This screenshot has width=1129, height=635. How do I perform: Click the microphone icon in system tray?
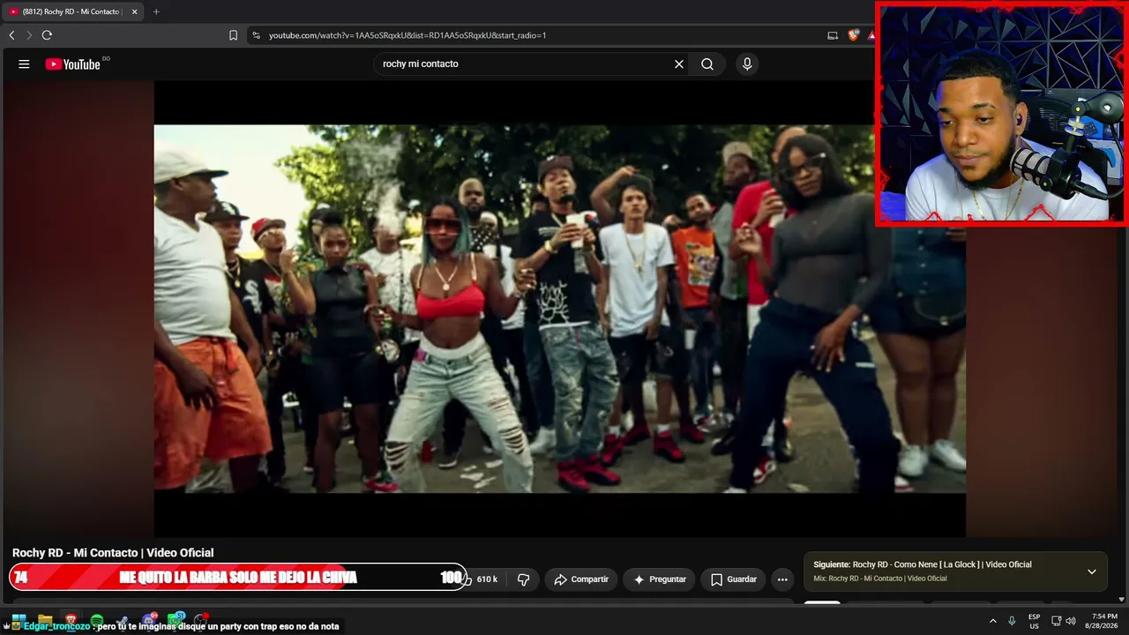pos(1012,621)
